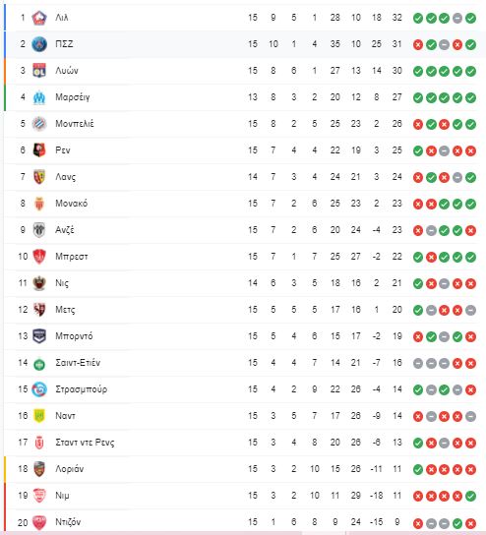Open the Ναντ yellow crest
486x535 pixels.
coord(39,416)
